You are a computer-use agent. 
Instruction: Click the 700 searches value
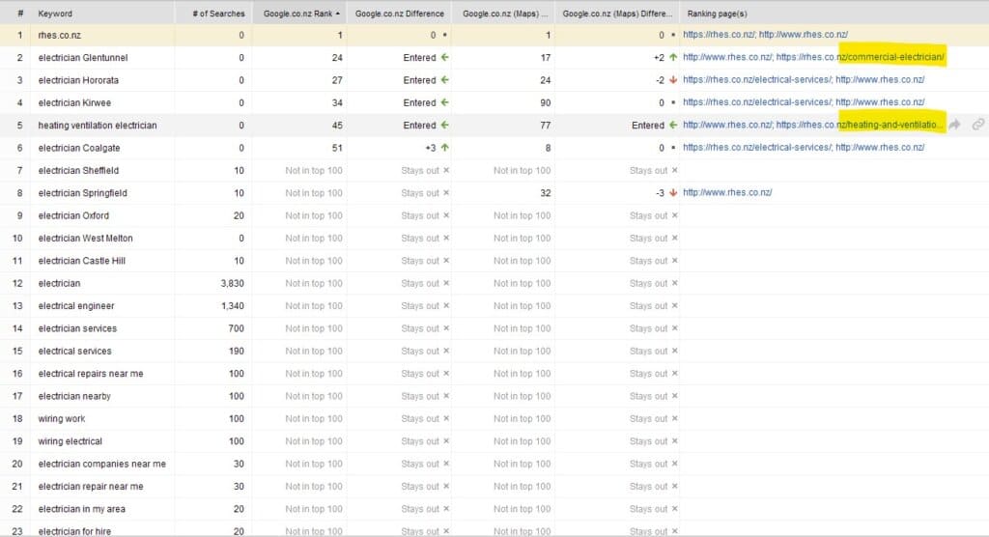(236, 328)
